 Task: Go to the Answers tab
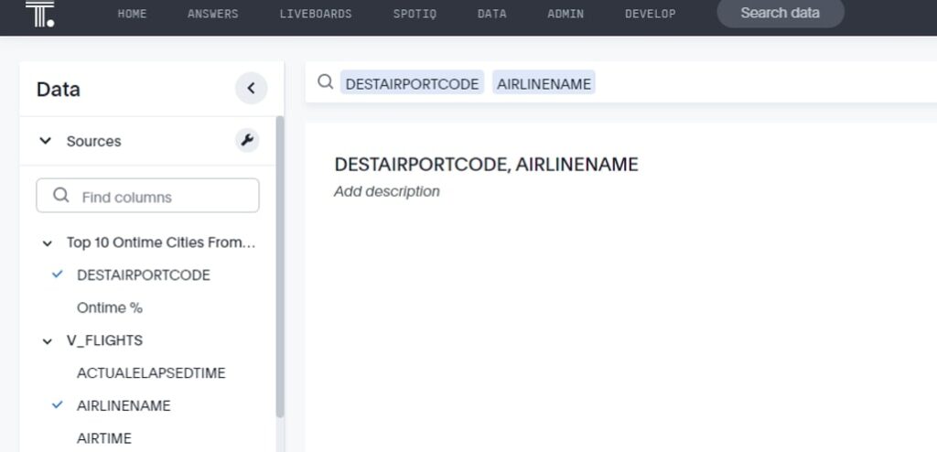[x=212, y=14]
